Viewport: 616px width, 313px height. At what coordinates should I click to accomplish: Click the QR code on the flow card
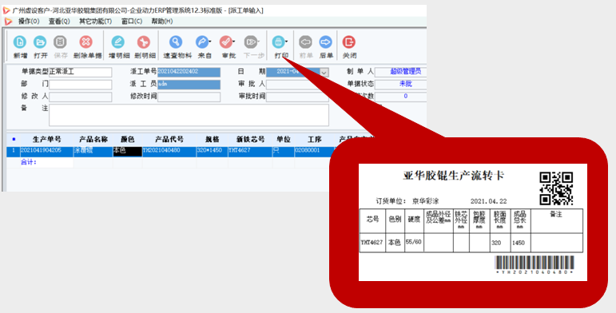click(556, 188)
